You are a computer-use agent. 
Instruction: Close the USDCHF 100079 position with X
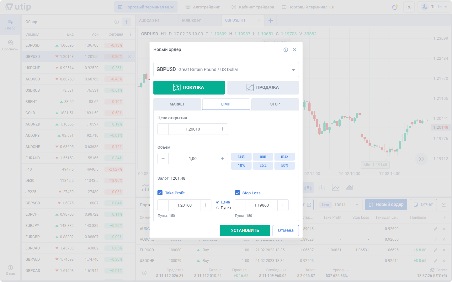pyautogui.click(x=444, y=261)
